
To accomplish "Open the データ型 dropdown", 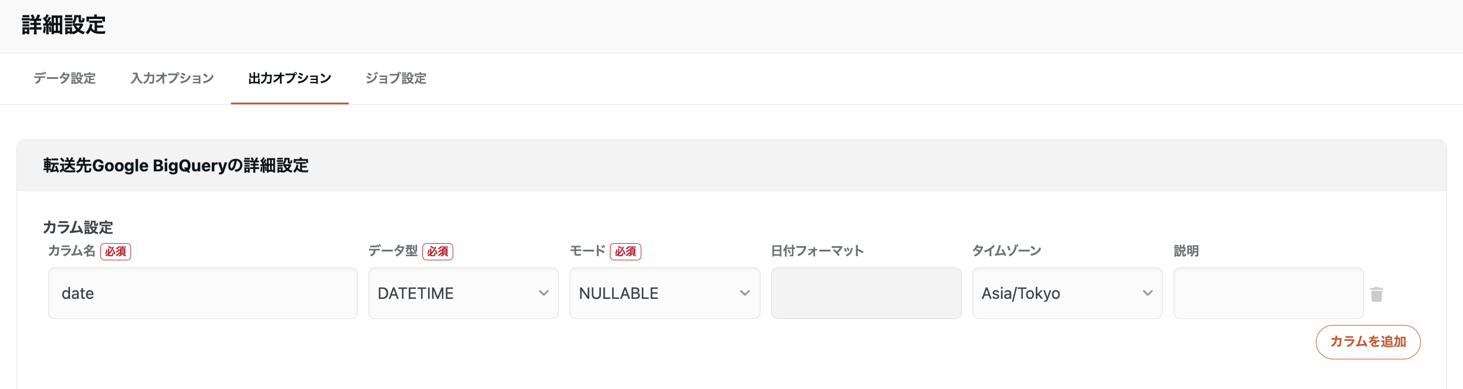I will click(x=463, y=293).
